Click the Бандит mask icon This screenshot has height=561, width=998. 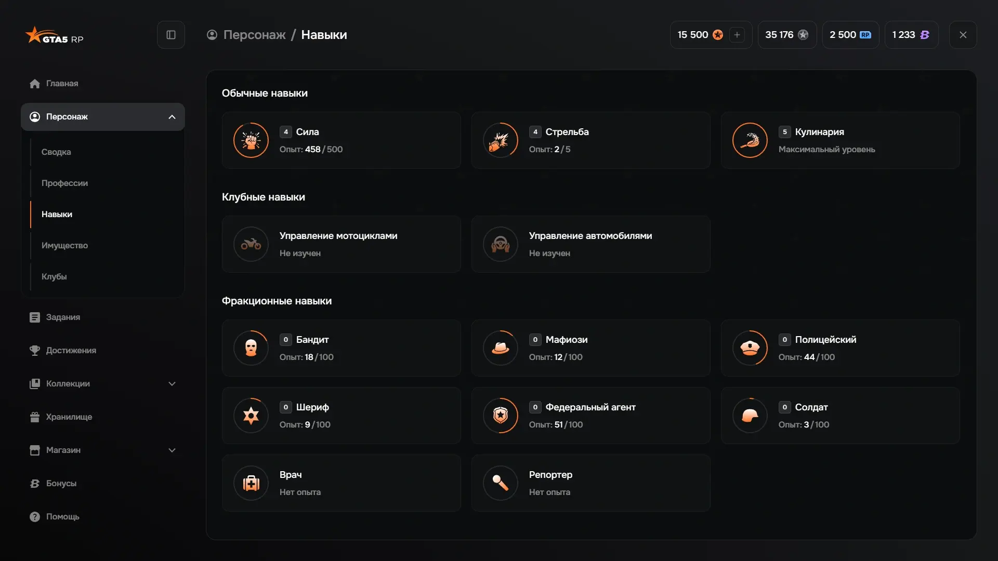[x=251, y=348]
